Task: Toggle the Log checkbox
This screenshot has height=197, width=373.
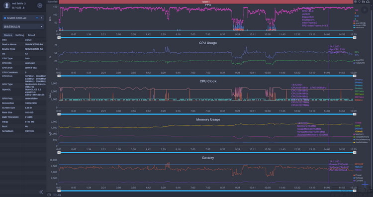Action: click(x=55, y=195)
